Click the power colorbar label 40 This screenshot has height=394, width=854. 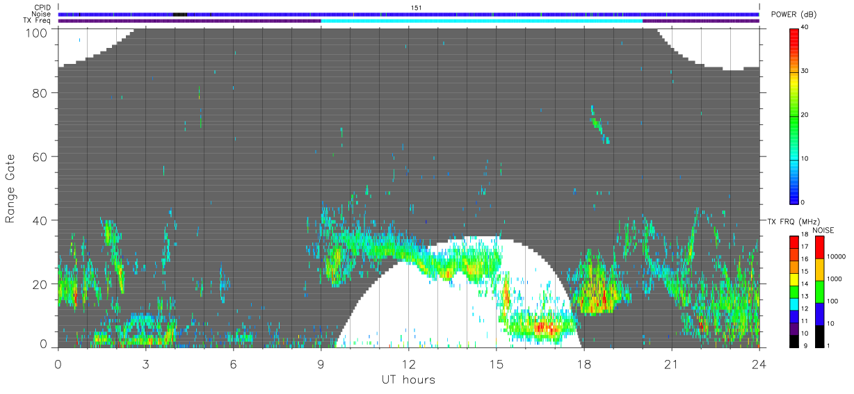tap(805, 27)
